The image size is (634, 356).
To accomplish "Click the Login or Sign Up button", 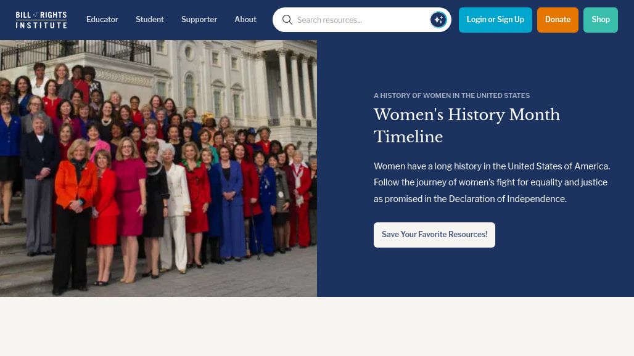I will (x=495, y=20).
